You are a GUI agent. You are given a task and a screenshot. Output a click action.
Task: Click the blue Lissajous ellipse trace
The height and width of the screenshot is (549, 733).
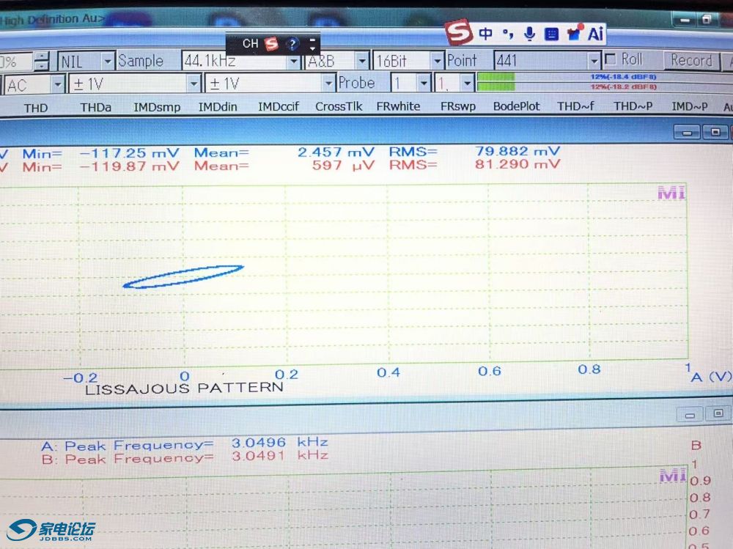pos(183,277)
